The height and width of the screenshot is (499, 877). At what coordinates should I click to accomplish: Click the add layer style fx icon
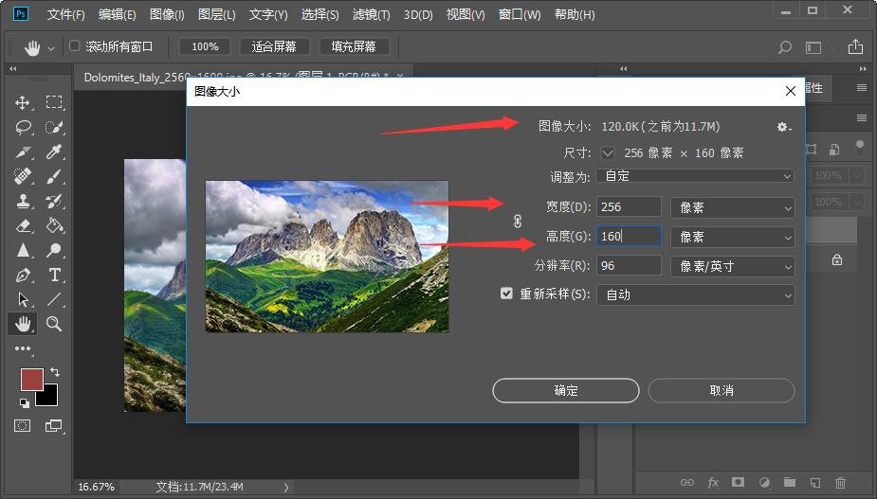713,482
